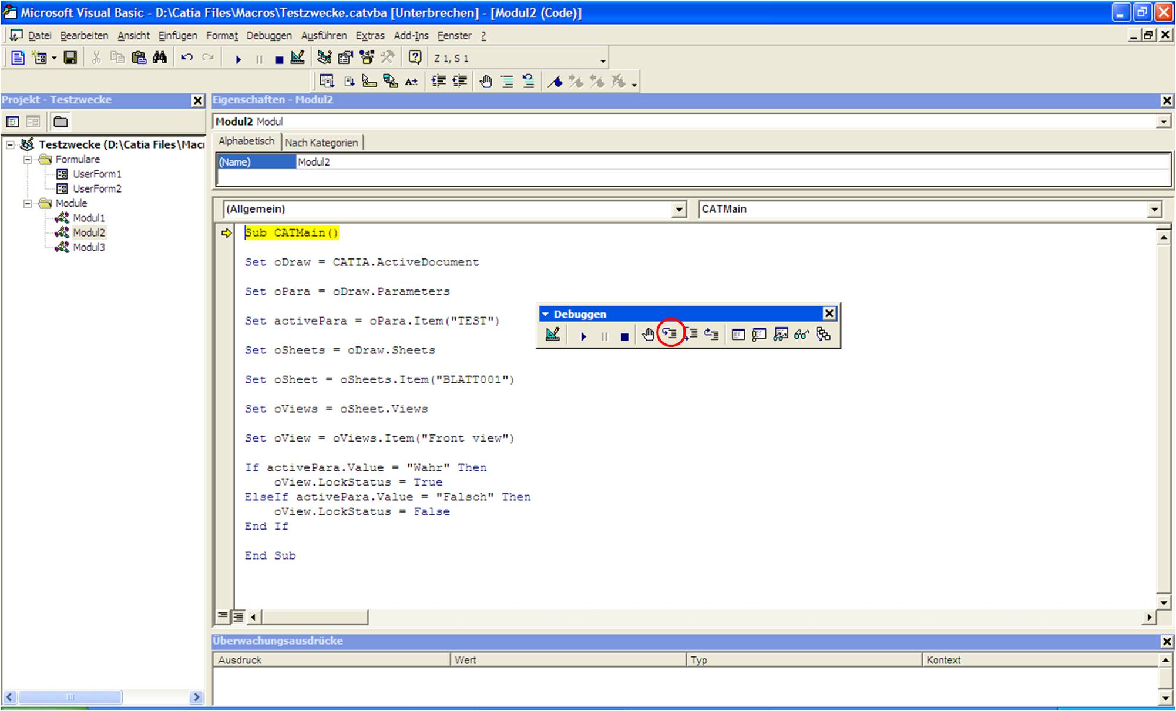
Task: Open Project Explorer via toolbar icon
Action: pyautogui.click(x=324, y=58)
